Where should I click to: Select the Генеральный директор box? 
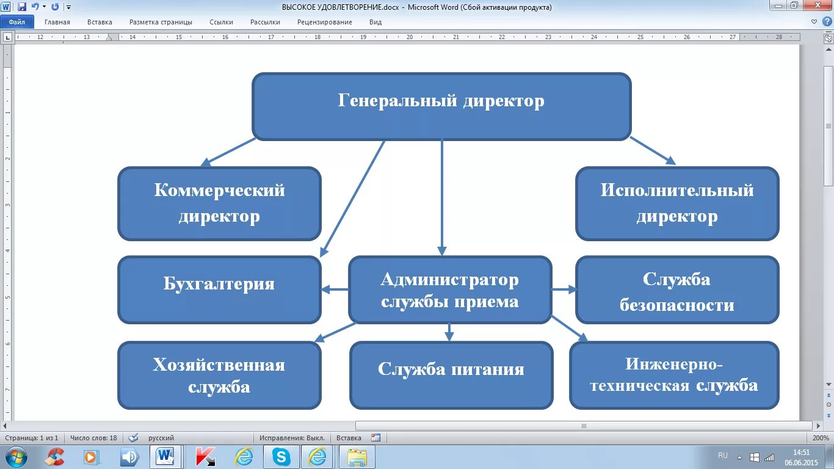pos(441,107)
